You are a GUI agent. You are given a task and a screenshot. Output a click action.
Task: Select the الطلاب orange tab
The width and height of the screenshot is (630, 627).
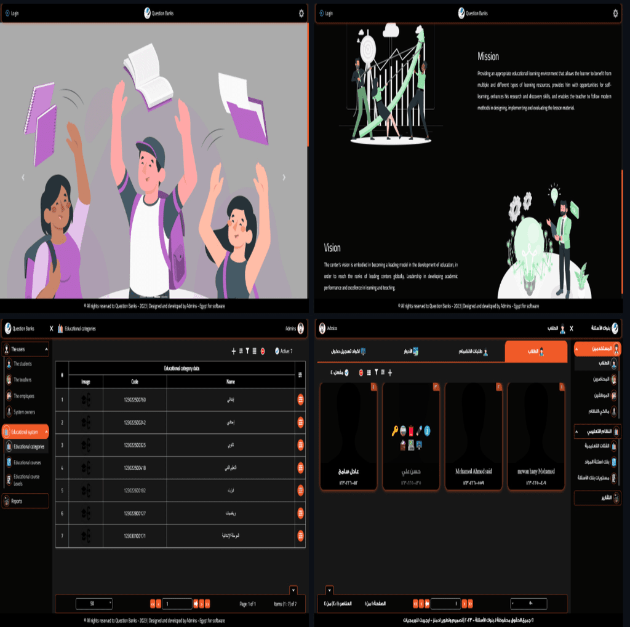(536, 352)
